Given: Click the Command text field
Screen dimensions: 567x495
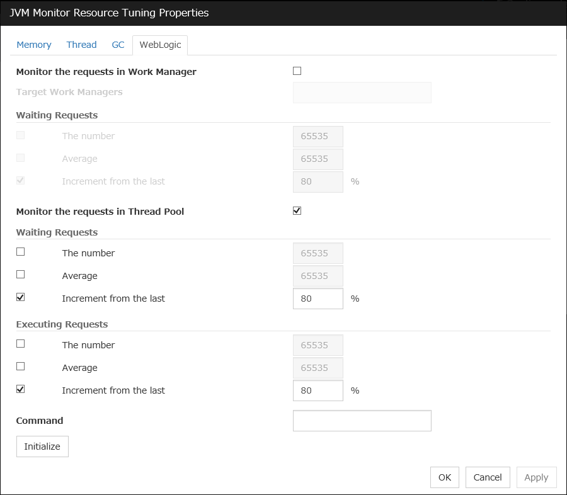Looking at the screenshot, I should pos(362,421).
